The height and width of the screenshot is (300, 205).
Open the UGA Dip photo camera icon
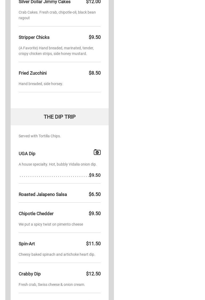[x=97, y=152]
